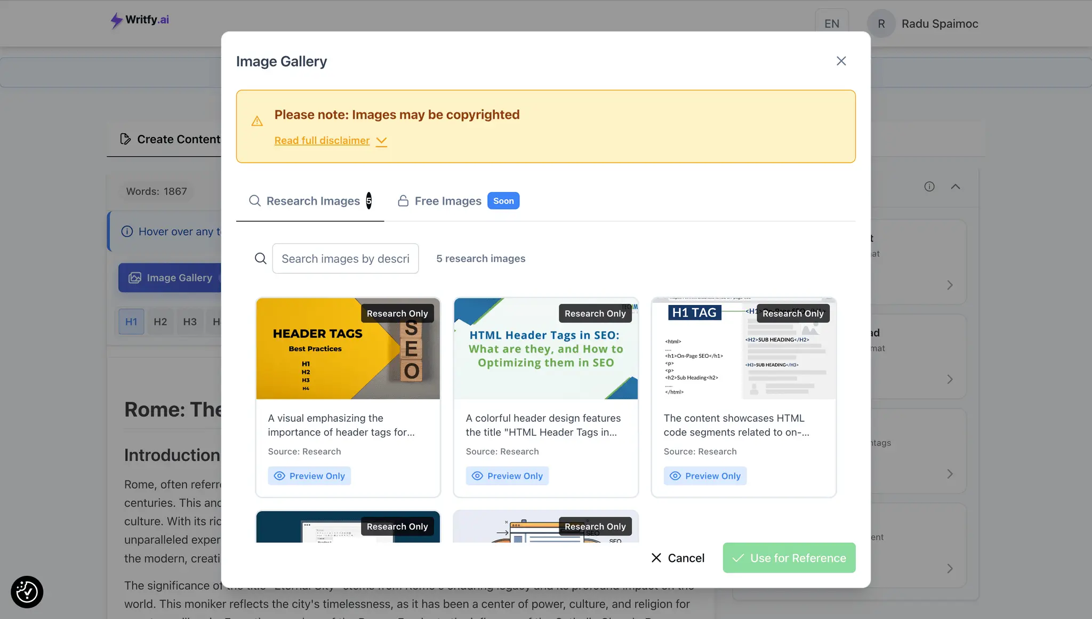Expand disclaimer chevron arrow
The height and width of the screenshot is (619, 1092).
pos(381,141)
